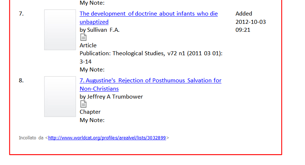305x165 pixels.
Task: Select the blank cover thumbnail for item 8
Action: pyautogui.click(x=60, y=96)
